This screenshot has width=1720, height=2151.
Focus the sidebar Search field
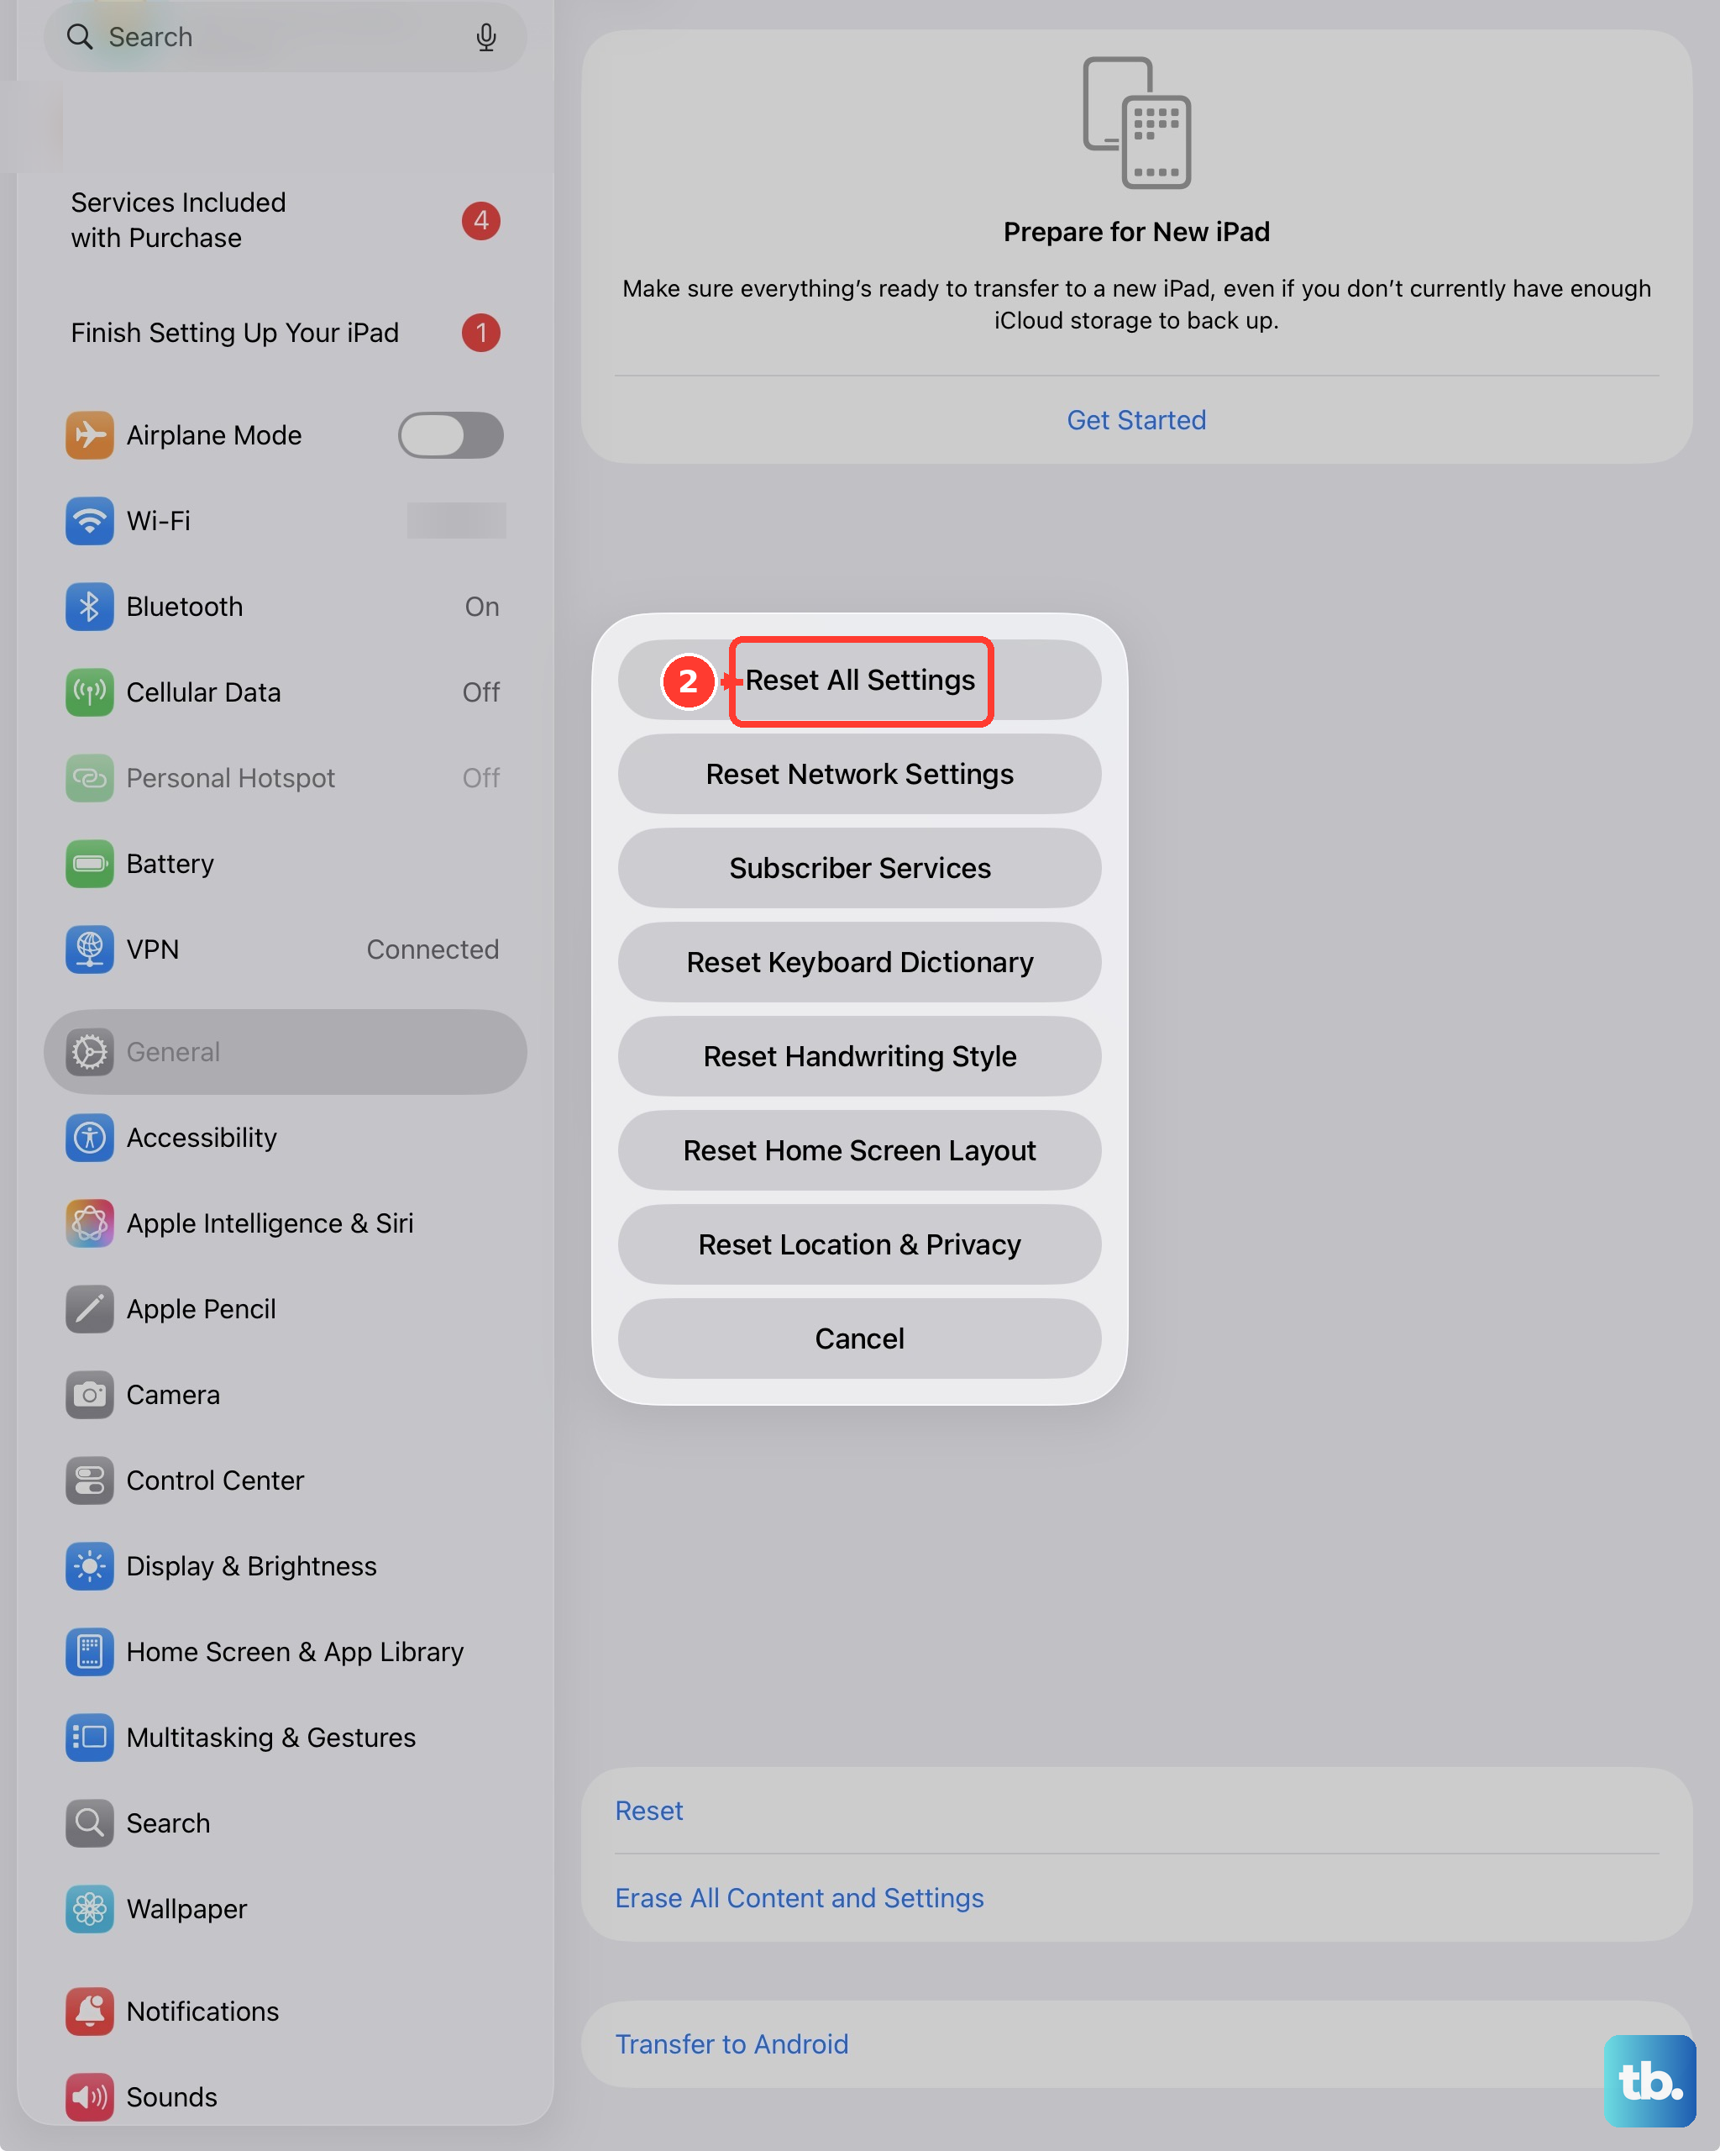point(286,37)
